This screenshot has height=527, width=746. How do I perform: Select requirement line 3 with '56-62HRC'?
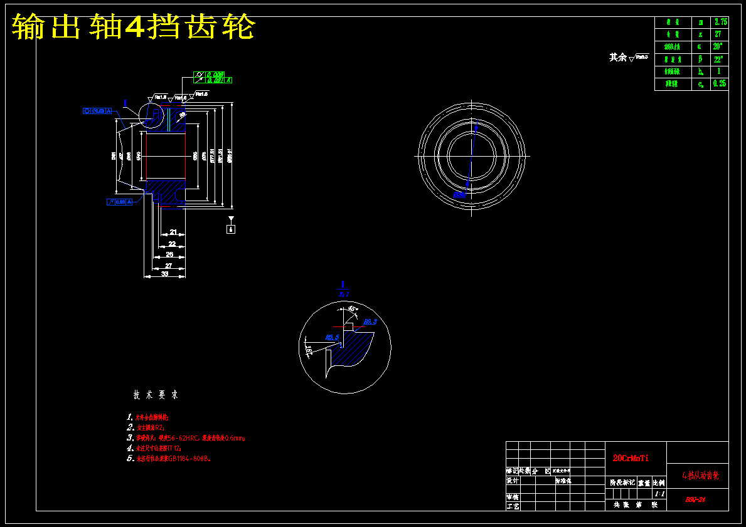186,438
